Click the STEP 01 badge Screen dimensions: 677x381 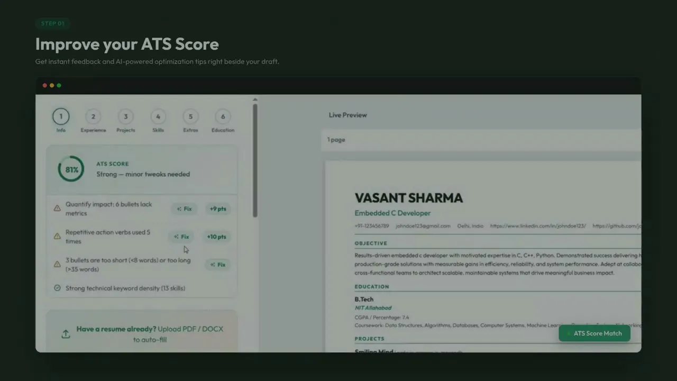53,23
